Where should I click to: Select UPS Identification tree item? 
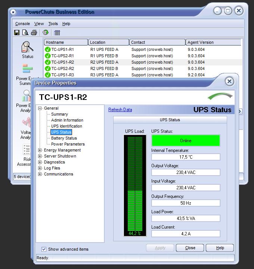pyautogui.click(x=66, y=126)
